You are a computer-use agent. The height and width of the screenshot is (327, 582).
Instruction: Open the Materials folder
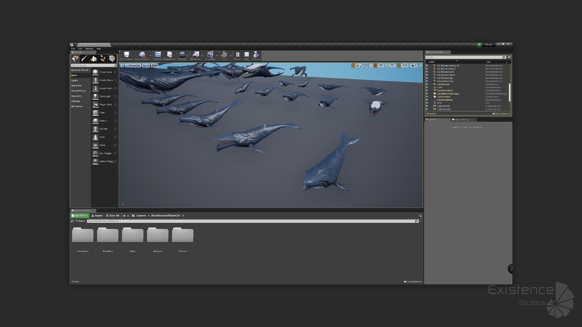[158, 239]
